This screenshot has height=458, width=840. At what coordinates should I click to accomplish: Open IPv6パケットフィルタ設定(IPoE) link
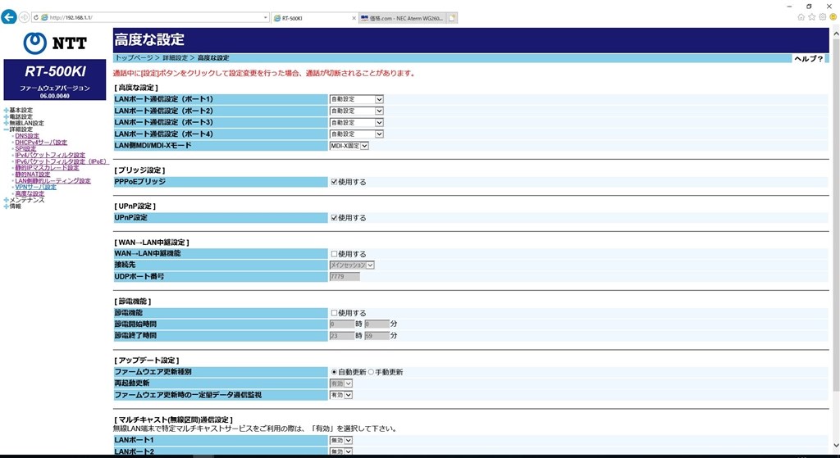click(x=61, y=161)
